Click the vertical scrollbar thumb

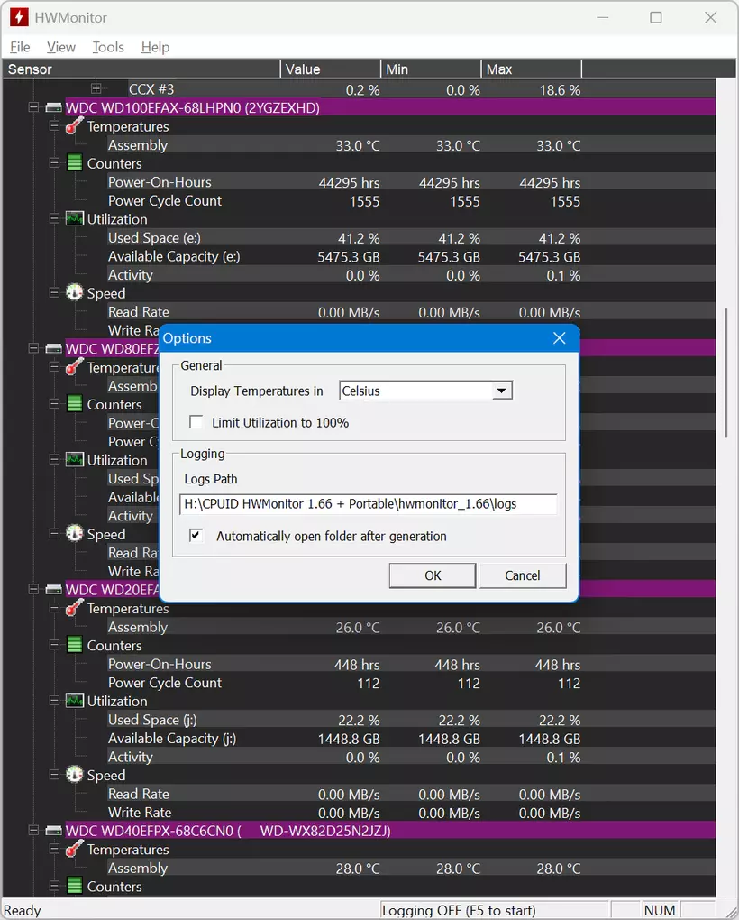(x=726, y=373)
